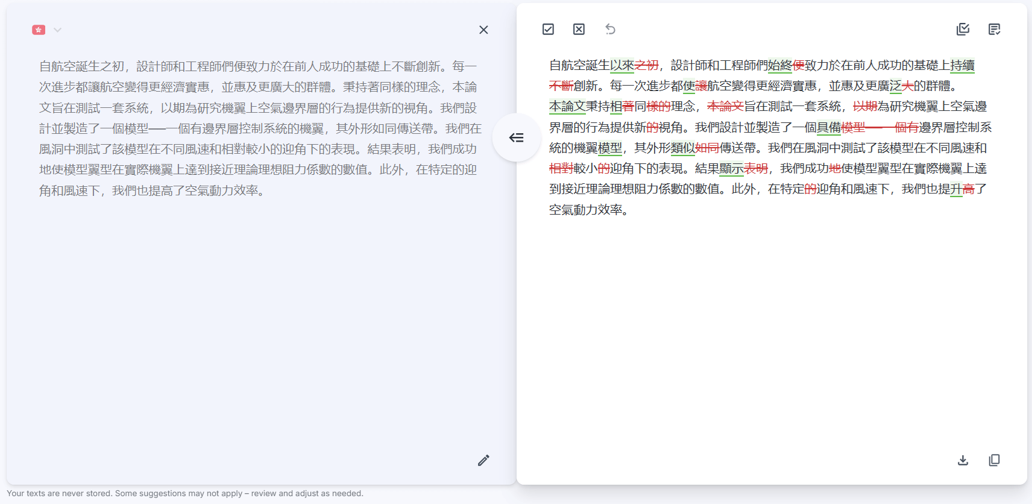This screenshot has height=504, width=1032.
Task: Transfer the corrected text with the left-arrow button
Action: point(516,137)
